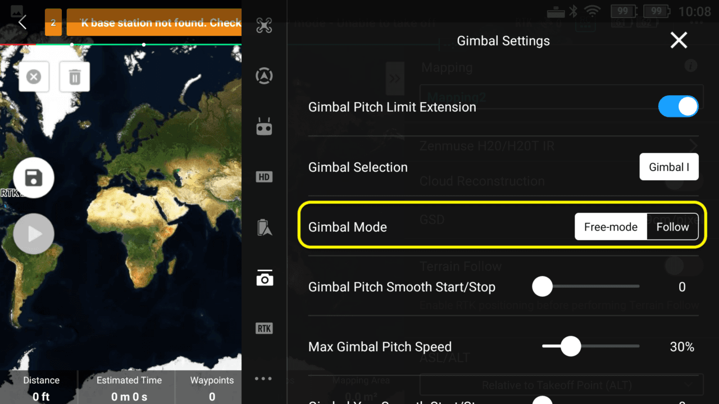719x404 pixels.
Task: Tap the Estimated Time readout
Action: coord(129,388)
